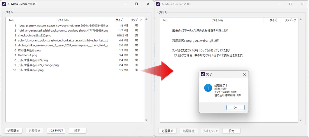Image resolution: width=309 pixels, height=137 pixels.
Task: Click No. column header in right window
Action: [x=166, y=20]
